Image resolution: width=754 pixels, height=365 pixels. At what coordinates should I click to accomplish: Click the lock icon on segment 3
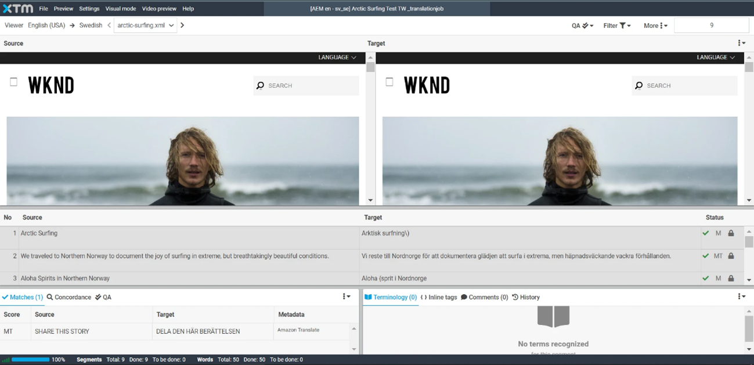[731, 279]
